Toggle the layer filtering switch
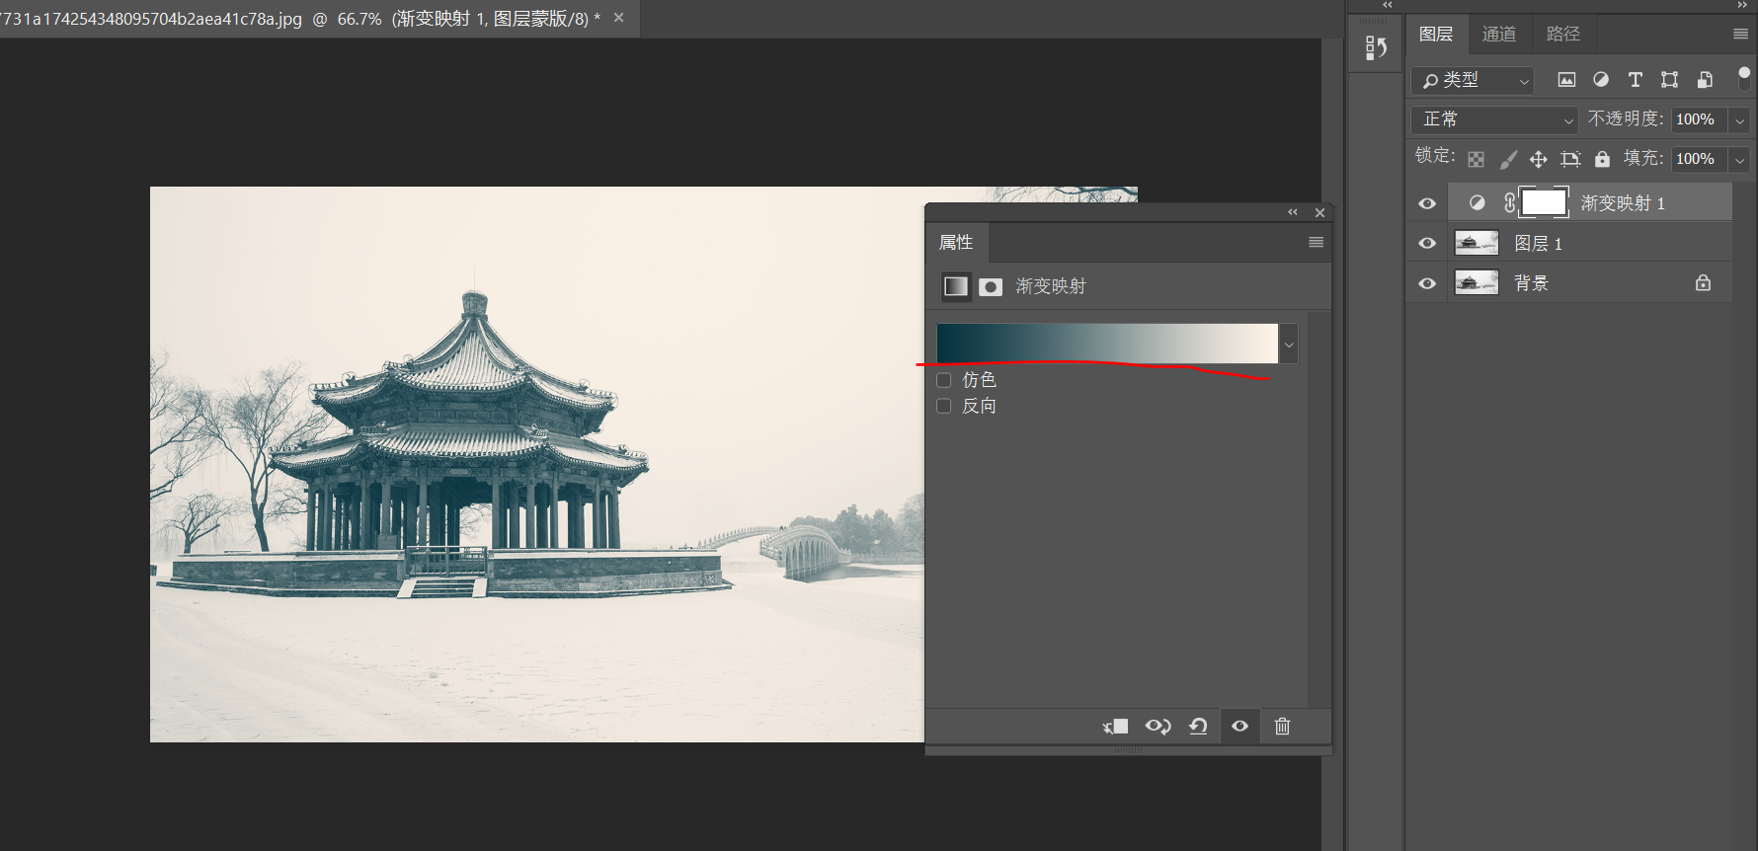Viewport: 1758px width, 851px height. tap(1744, 79)
